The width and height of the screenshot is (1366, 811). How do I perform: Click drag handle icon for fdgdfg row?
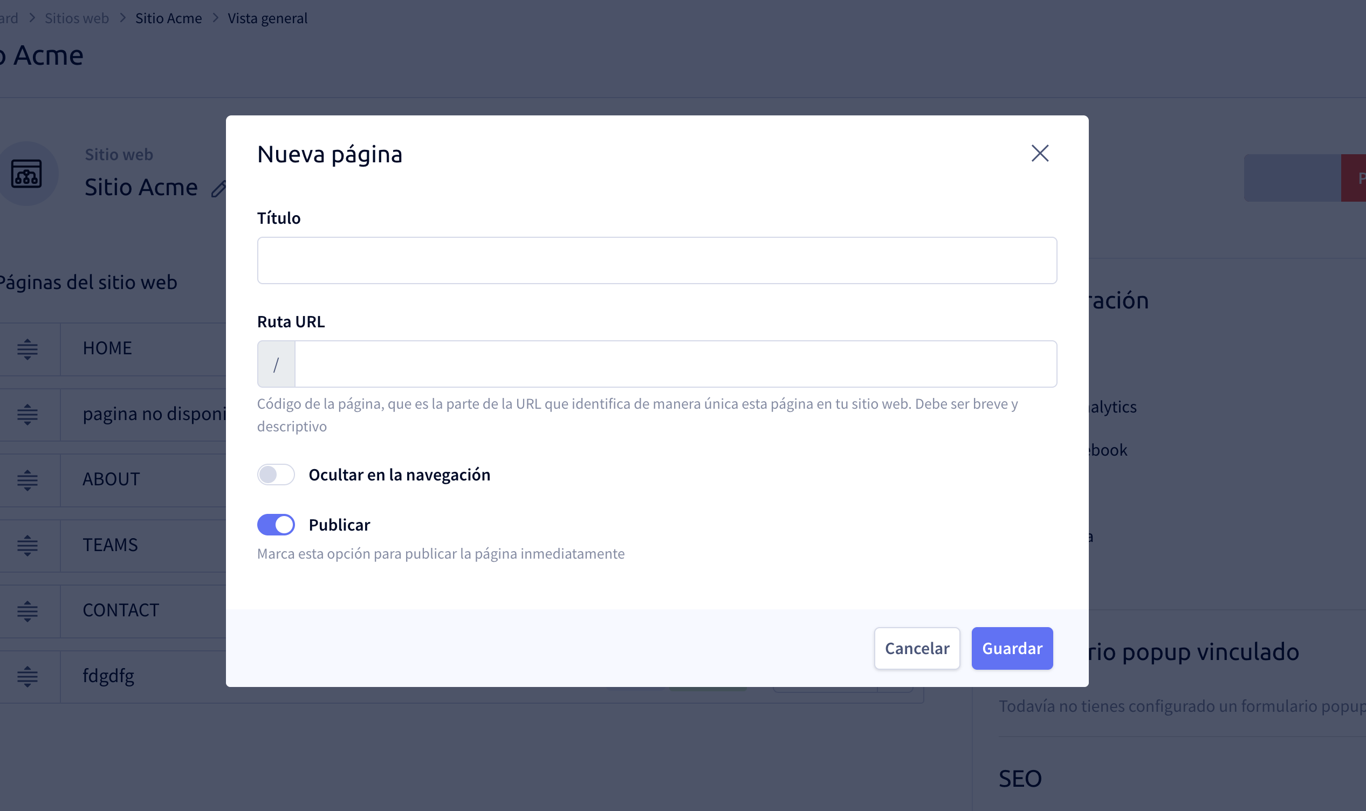click(x=28, y=677)
